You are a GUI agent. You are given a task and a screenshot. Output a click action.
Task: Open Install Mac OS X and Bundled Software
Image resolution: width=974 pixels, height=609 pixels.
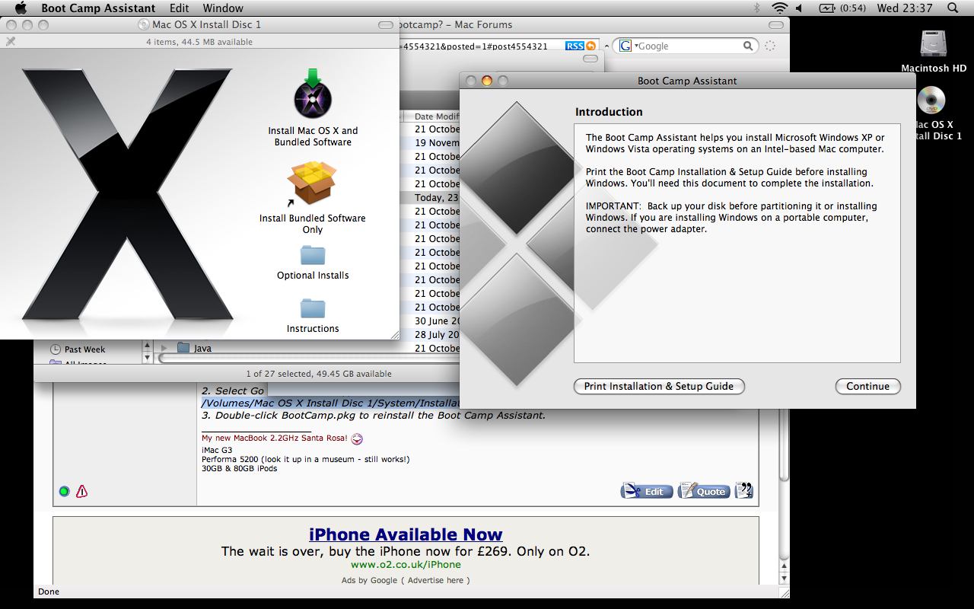pyautogui.click(x=313, y=94)
